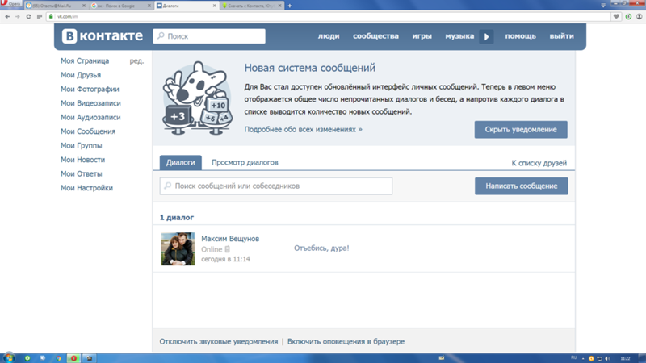This screenshot has width=646, height=363.
Task: Open Мои Фотографии in sidebar
Action: point(90,89)
